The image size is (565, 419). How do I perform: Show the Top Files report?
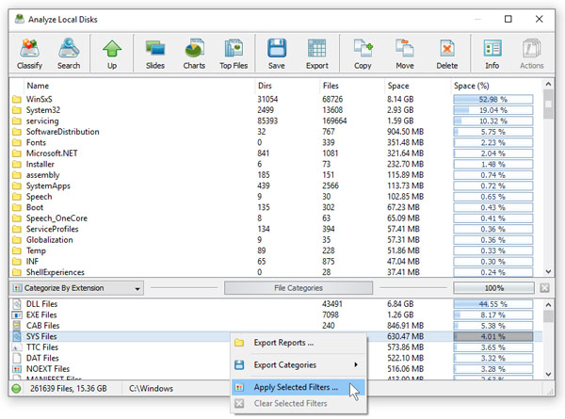(234, 54)
